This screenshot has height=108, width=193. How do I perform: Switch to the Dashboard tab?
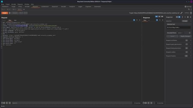[5, 7]
